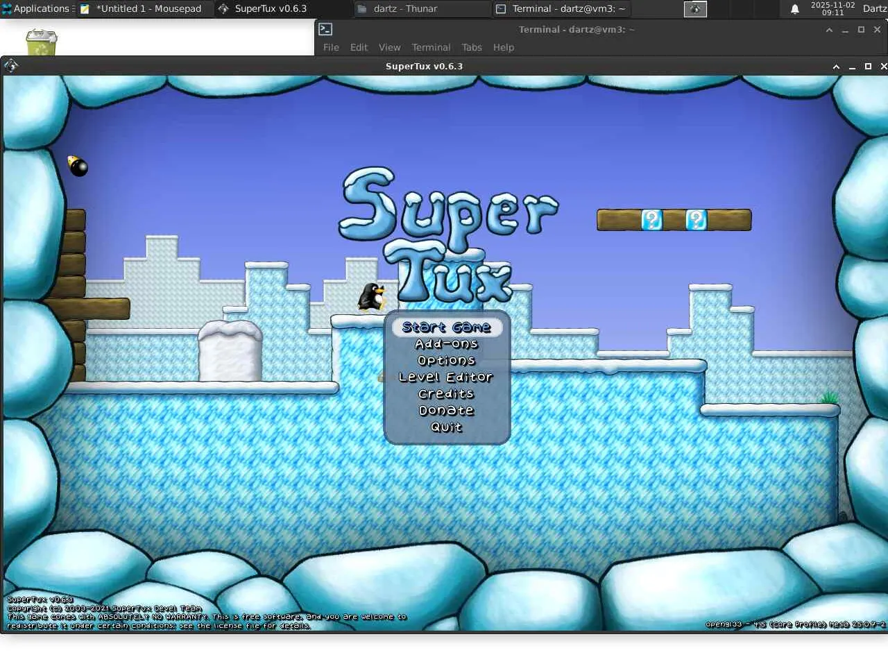Roll up the Terminal window with the arrow button

829,30
